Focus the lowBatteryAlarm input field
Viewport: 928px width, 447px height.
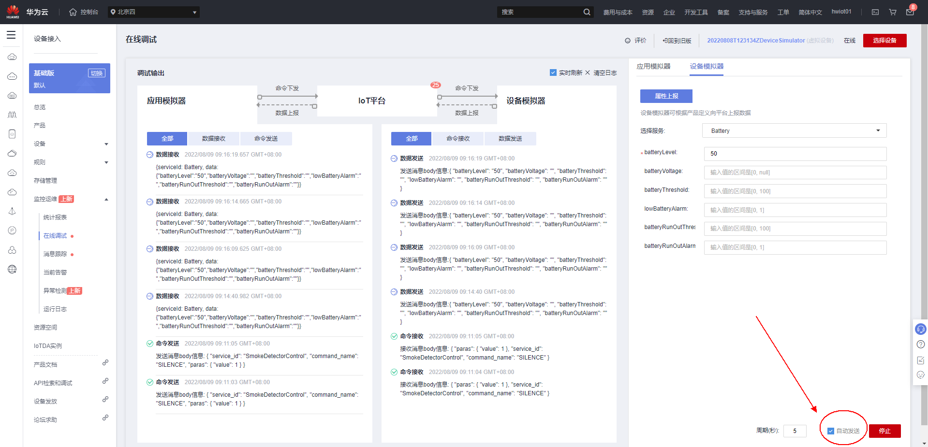click(795, 210)
